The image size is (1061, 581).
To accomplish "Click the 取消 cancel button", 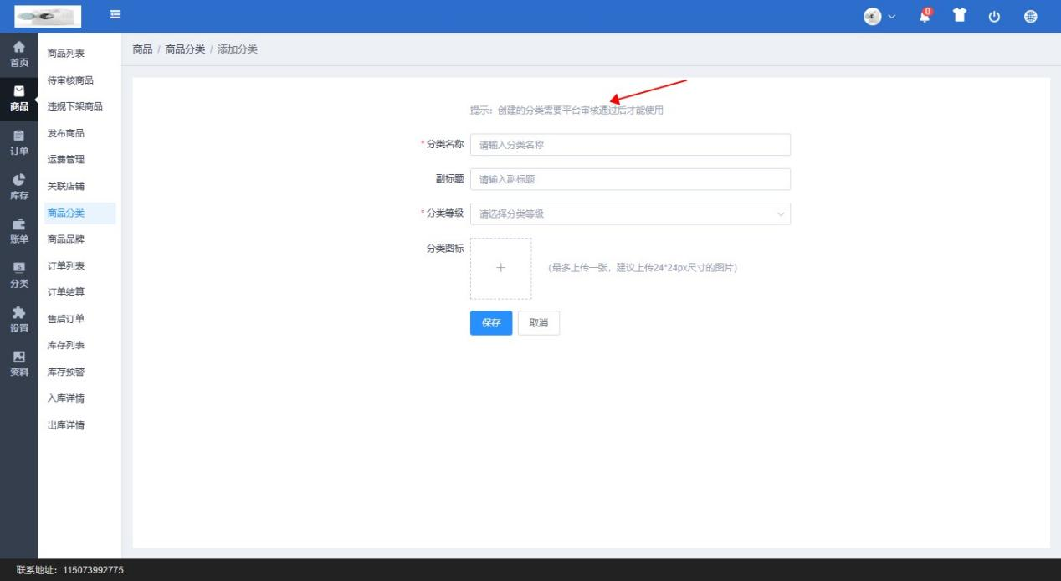I will (x=539, y=323).
